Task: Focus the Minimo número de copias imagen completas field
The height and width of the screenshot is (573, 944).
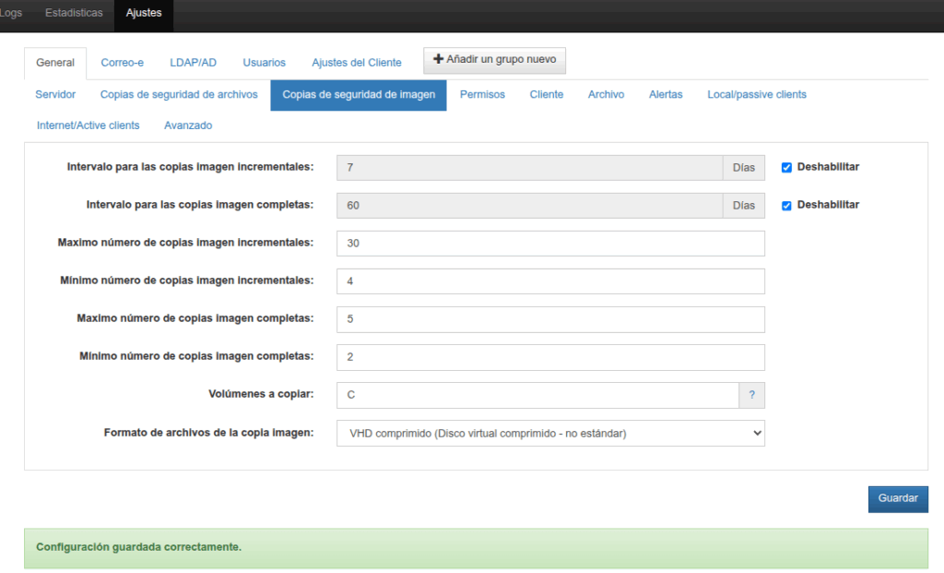Action: pyautogui.click(x=550, y=357)
